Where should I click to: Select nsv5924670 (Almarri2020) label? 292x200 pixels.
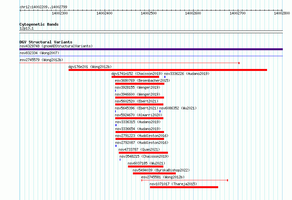[x=138, y=115]
